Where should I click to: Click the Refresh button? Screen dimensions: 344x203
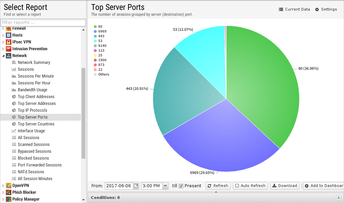pos(218,186)
